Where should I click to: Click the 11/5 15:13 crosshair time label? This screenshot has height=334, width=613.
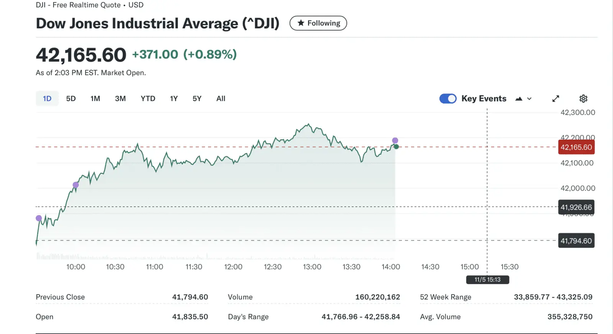click(x=487, y=280)
